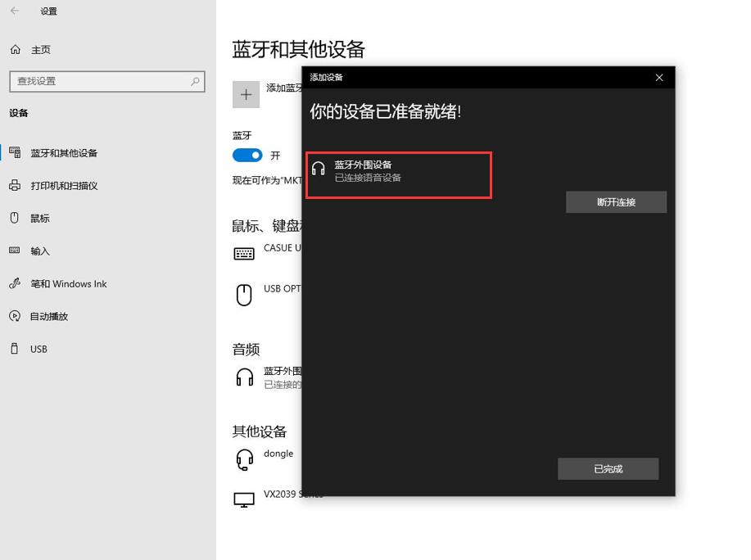Select the USB OPT mouse device icon
Image resolution: width=751 pixels, height=560 pixels.
click(x=244, y=295)
